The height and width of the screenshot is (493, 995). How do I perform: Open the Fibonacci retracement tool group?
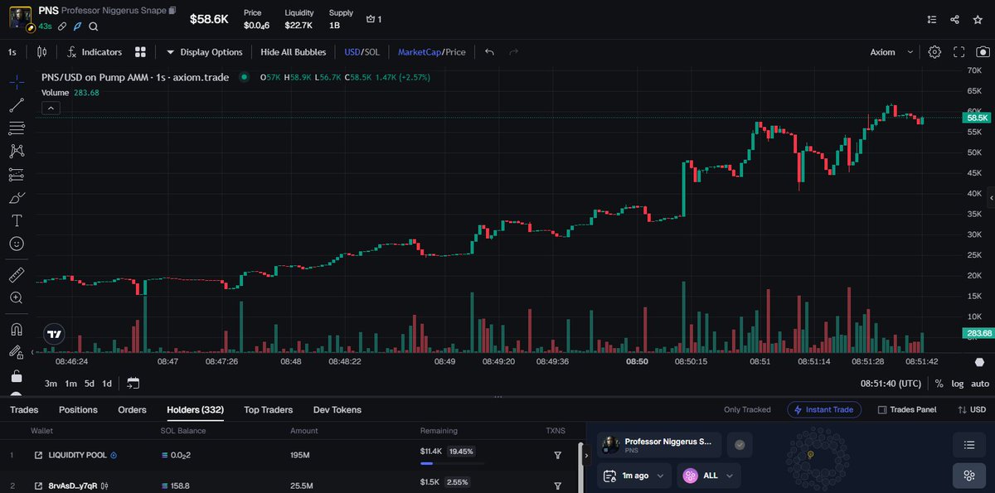coord(17,128)
